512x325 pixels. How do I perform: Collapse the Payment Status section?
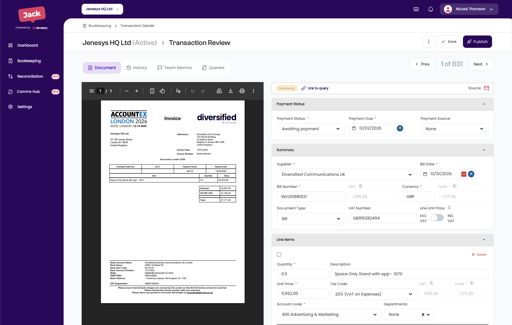tap(484, 104)
